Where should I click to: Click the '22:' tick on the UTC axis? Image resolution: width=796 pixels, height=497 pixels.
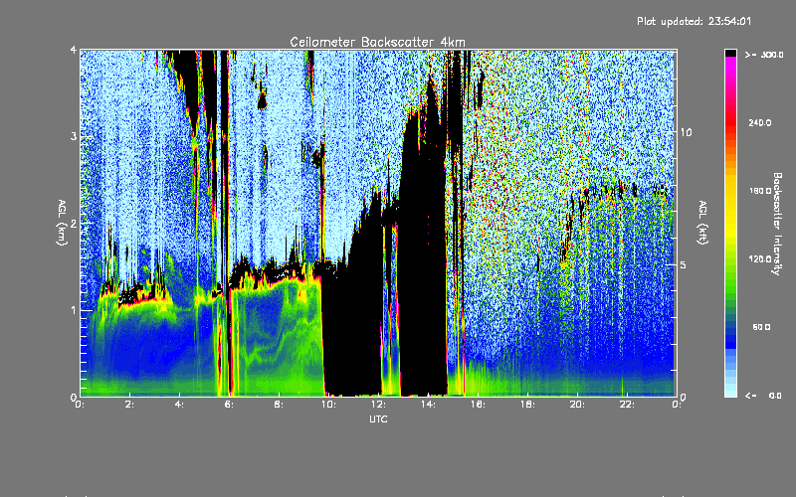click(627, 405)
